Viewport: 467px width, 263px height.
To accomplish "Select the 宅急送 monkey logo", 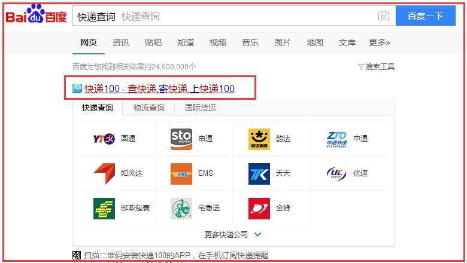I will point(181,209).
